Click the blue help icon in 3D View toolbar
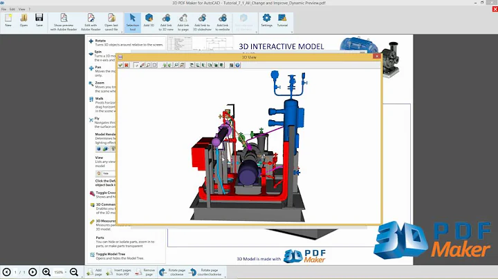Image resolution: width=498 pixels, height=279 pixels. [x=237, y=65]
